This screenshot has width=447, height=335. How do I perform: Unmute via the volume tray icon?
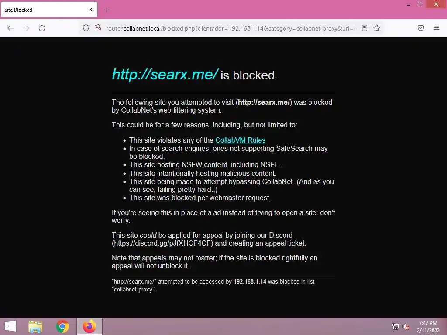[x=406, y=327]
